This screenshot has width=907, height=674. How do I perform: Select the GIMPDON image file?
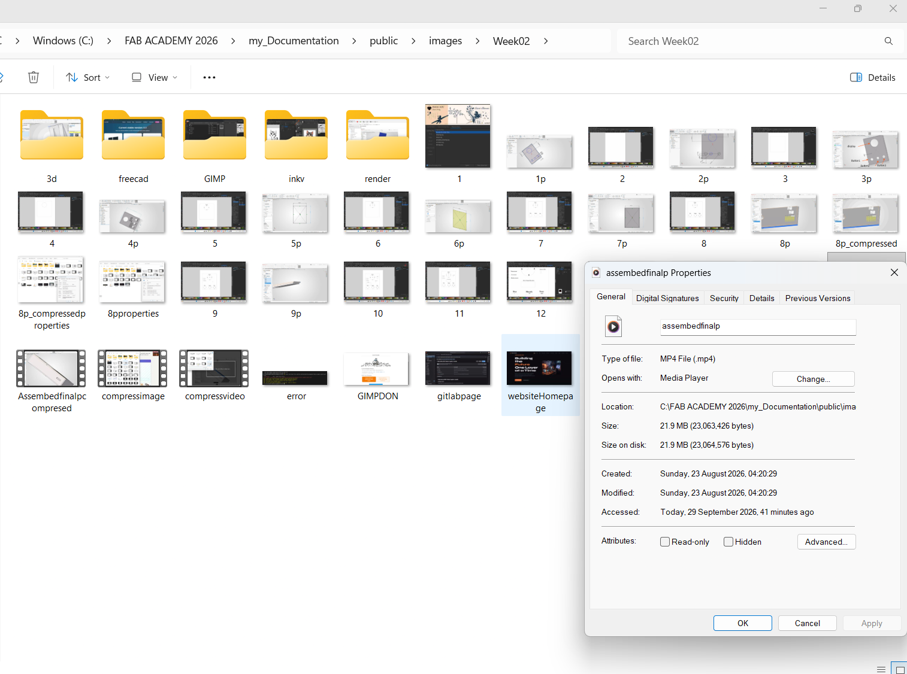pyautogui.click(x=377, y=369)
